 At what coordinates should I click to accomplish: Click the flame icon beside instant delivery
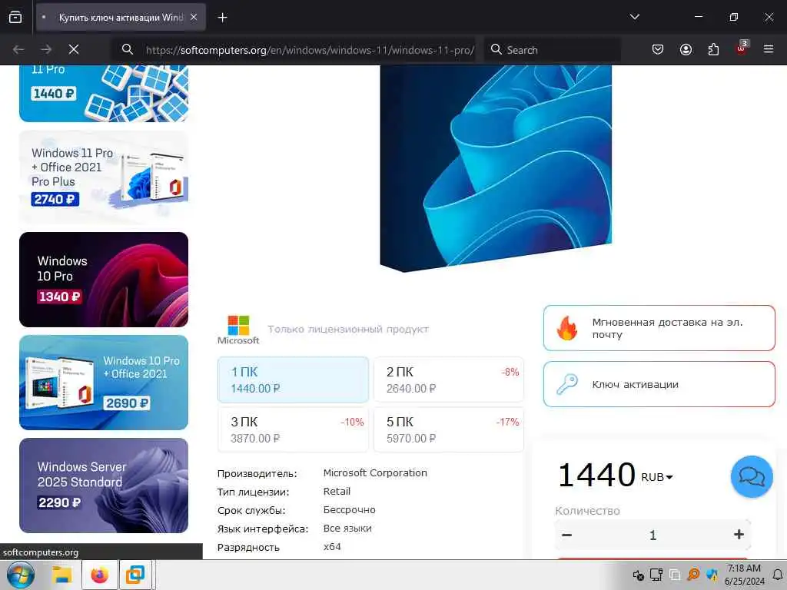tap(566, 328)
